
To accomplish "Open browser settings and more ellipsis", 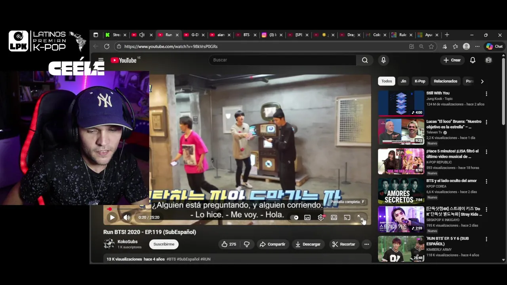I will point(477,46).
